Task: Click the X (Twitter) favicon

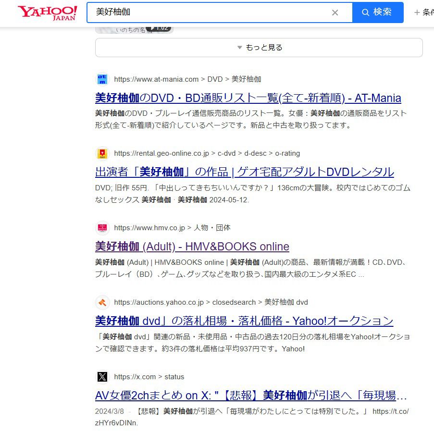Action: coord(102,377)
